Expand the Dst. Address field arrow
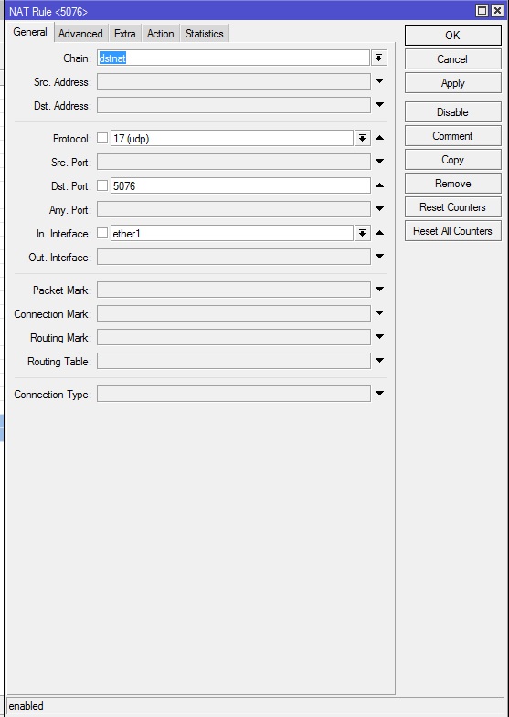The width and height of the screenshot is (509, 717). [379, 105]
